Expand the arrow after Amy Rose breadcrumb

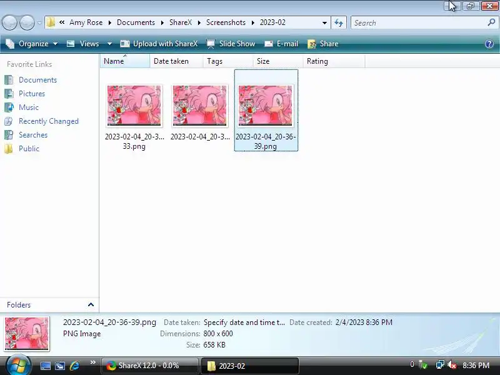110,23
